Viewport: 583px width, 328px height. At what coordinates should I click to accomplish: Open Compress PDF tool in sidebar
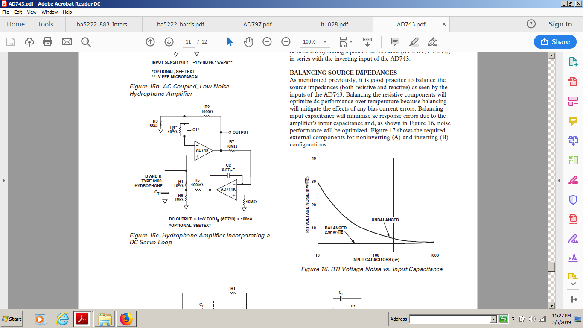[573, 219]
